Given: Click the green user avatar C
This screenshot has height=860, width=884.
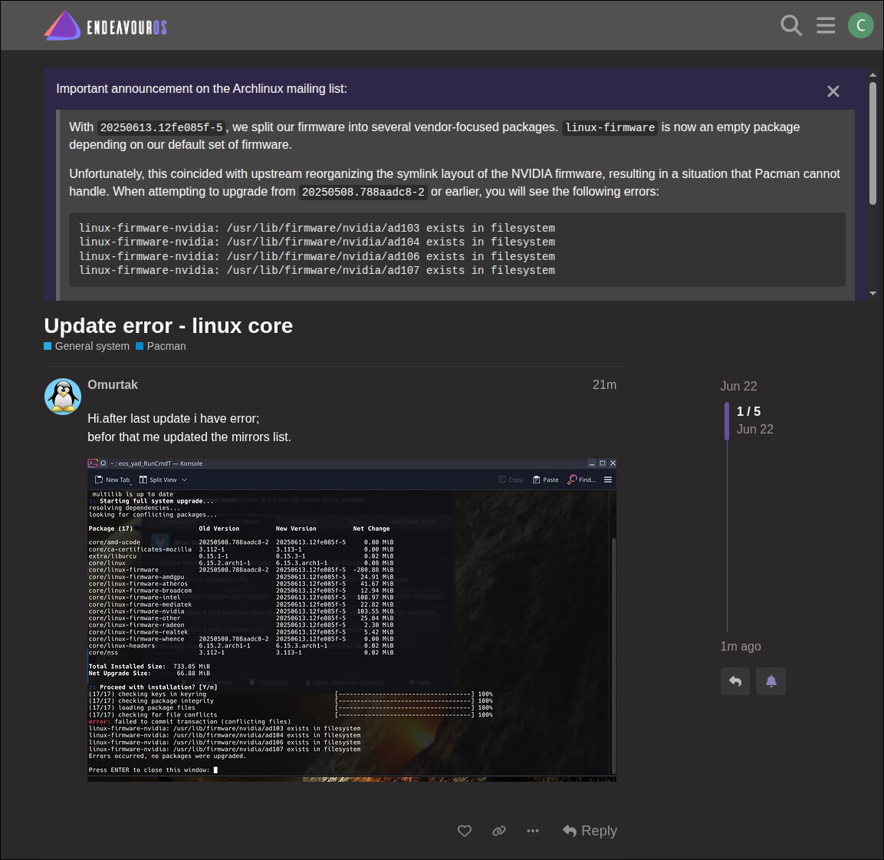Looking at the screenshot, I should [860, 25].
